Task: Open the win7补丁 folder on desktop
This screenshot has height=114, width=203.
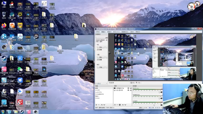Action: 44,15
